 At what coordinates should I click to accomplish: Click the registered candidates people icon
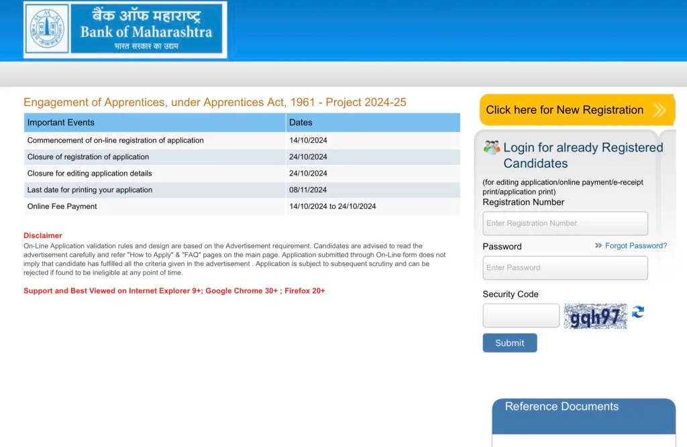[x=491, y=147]
